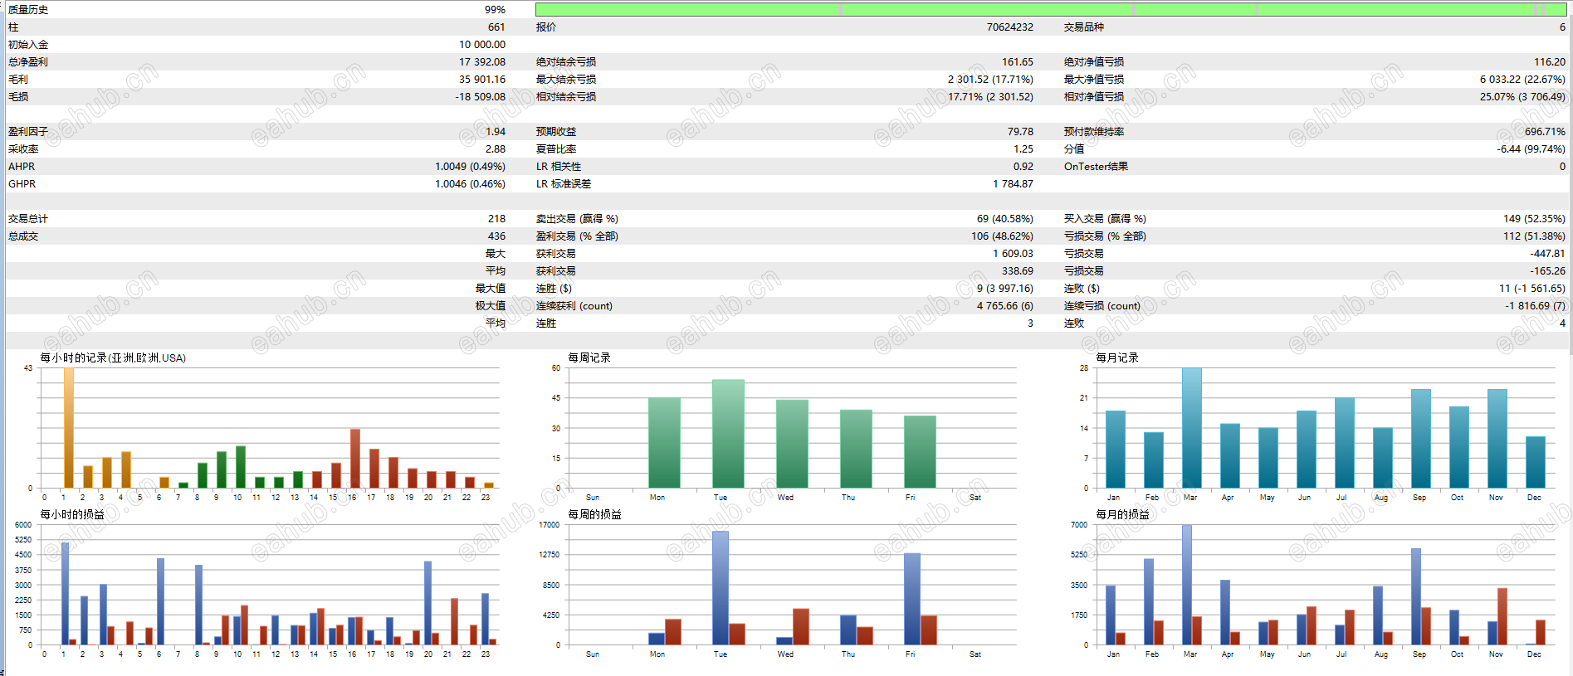
Task: Select the 每小时的损益 chart title
Action: coord(72,515)
